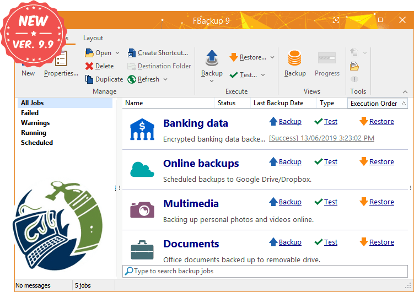This screenshot has width=414, height=292.
Task: Select the Multimedia camera icon
Action: pos(142,210)
